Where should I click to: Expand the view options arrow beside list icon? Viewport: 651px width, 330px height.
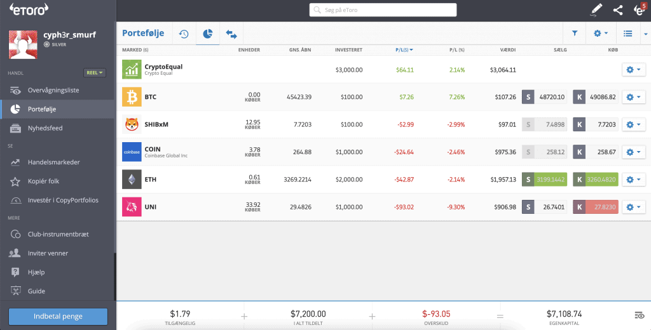tap(646, 34)
